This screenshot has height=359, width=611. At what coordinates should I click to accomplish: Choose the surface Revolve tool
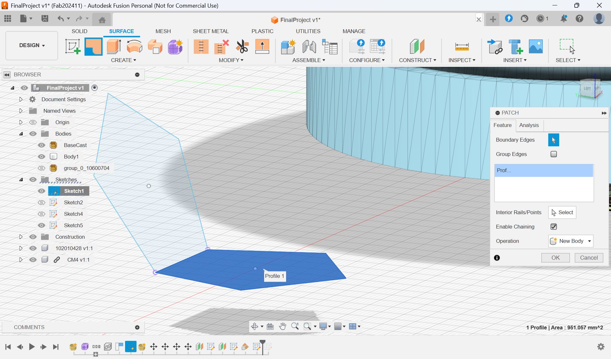(x=134, y=47)
